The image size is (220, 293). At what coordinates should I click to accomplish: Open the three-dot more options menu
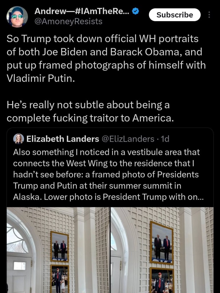209,15
